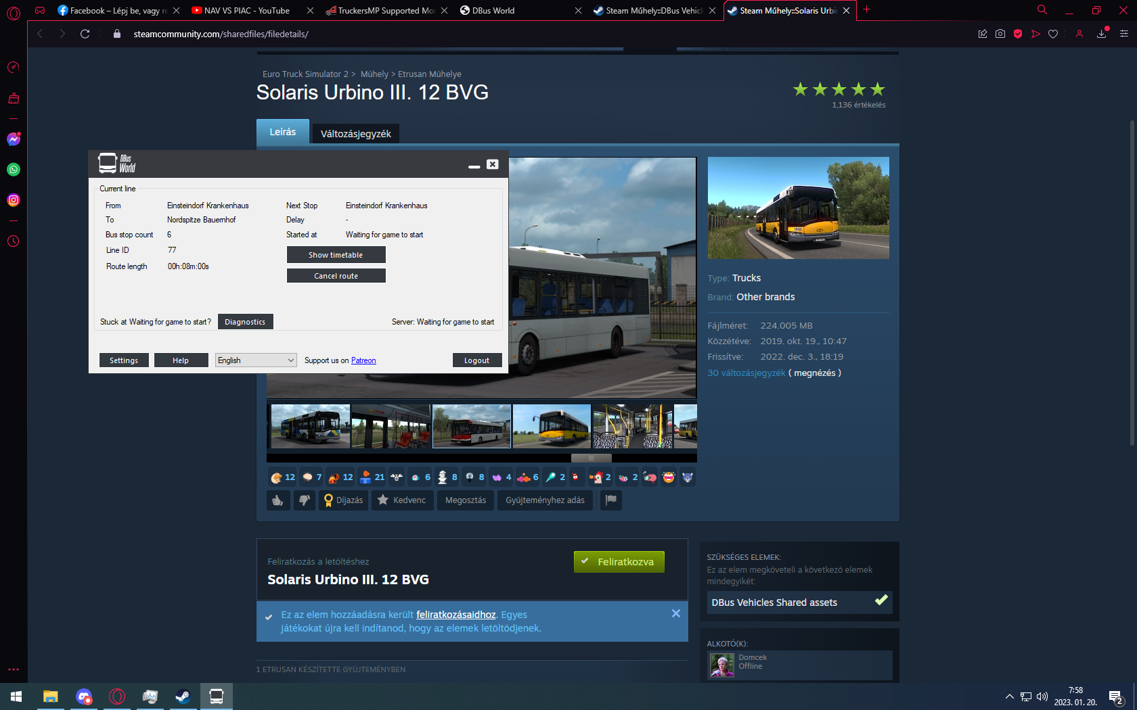
Task: Open Opera speed dial sidebar icon
Action: pos(14,68)
